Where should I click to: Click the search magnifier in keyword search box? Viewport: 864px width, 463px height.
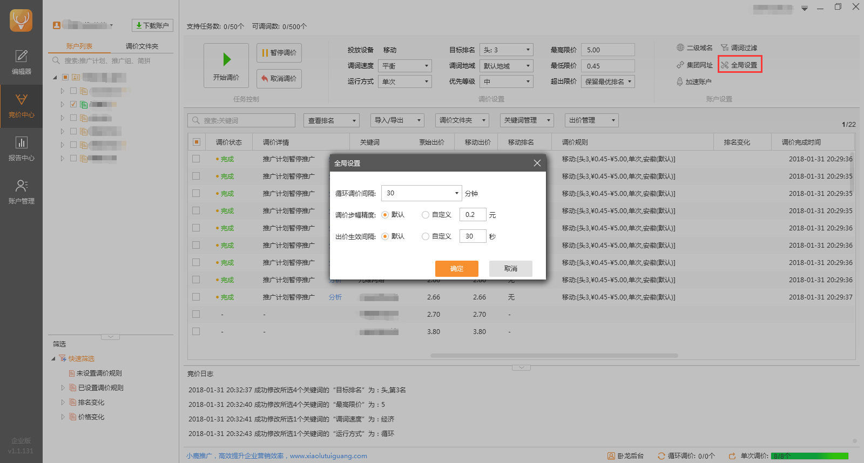195,120
